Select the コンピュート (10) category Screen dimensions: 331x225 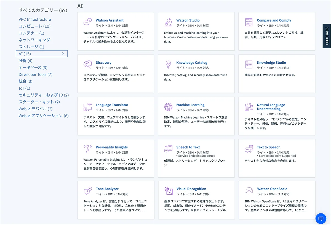[34, 26]
